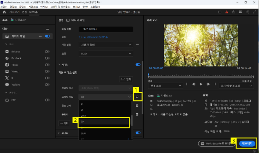Collapse the cloud destinations group

coord(6,93)
